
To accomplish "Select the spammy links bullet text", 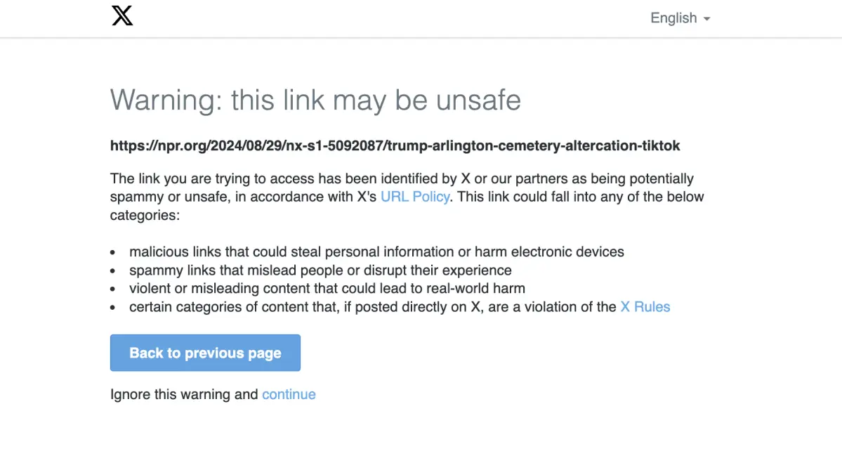I will pyautogui.click(x=320, y=270).
